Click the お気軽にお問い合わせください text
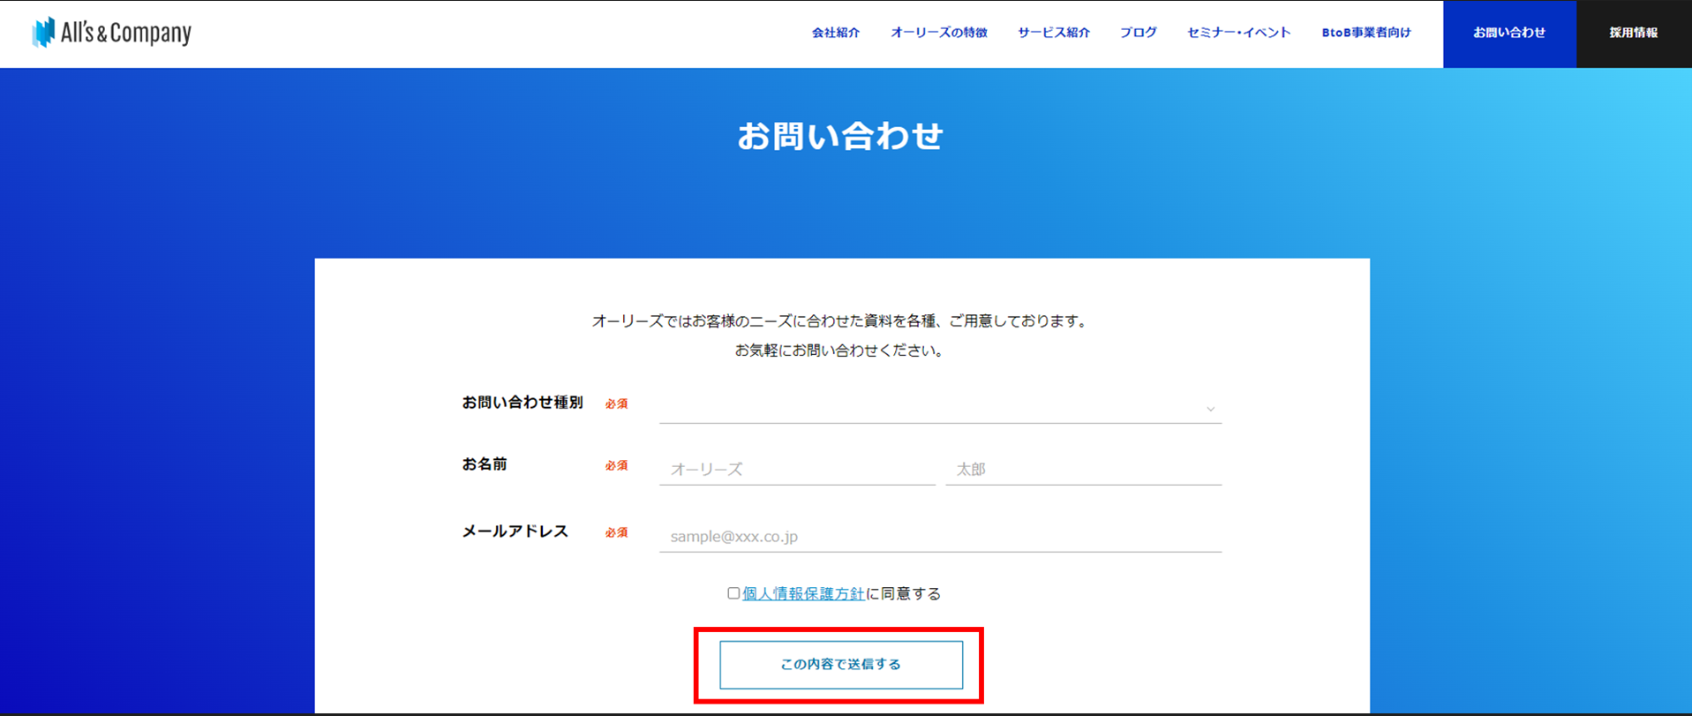 [x=840, y=350]
